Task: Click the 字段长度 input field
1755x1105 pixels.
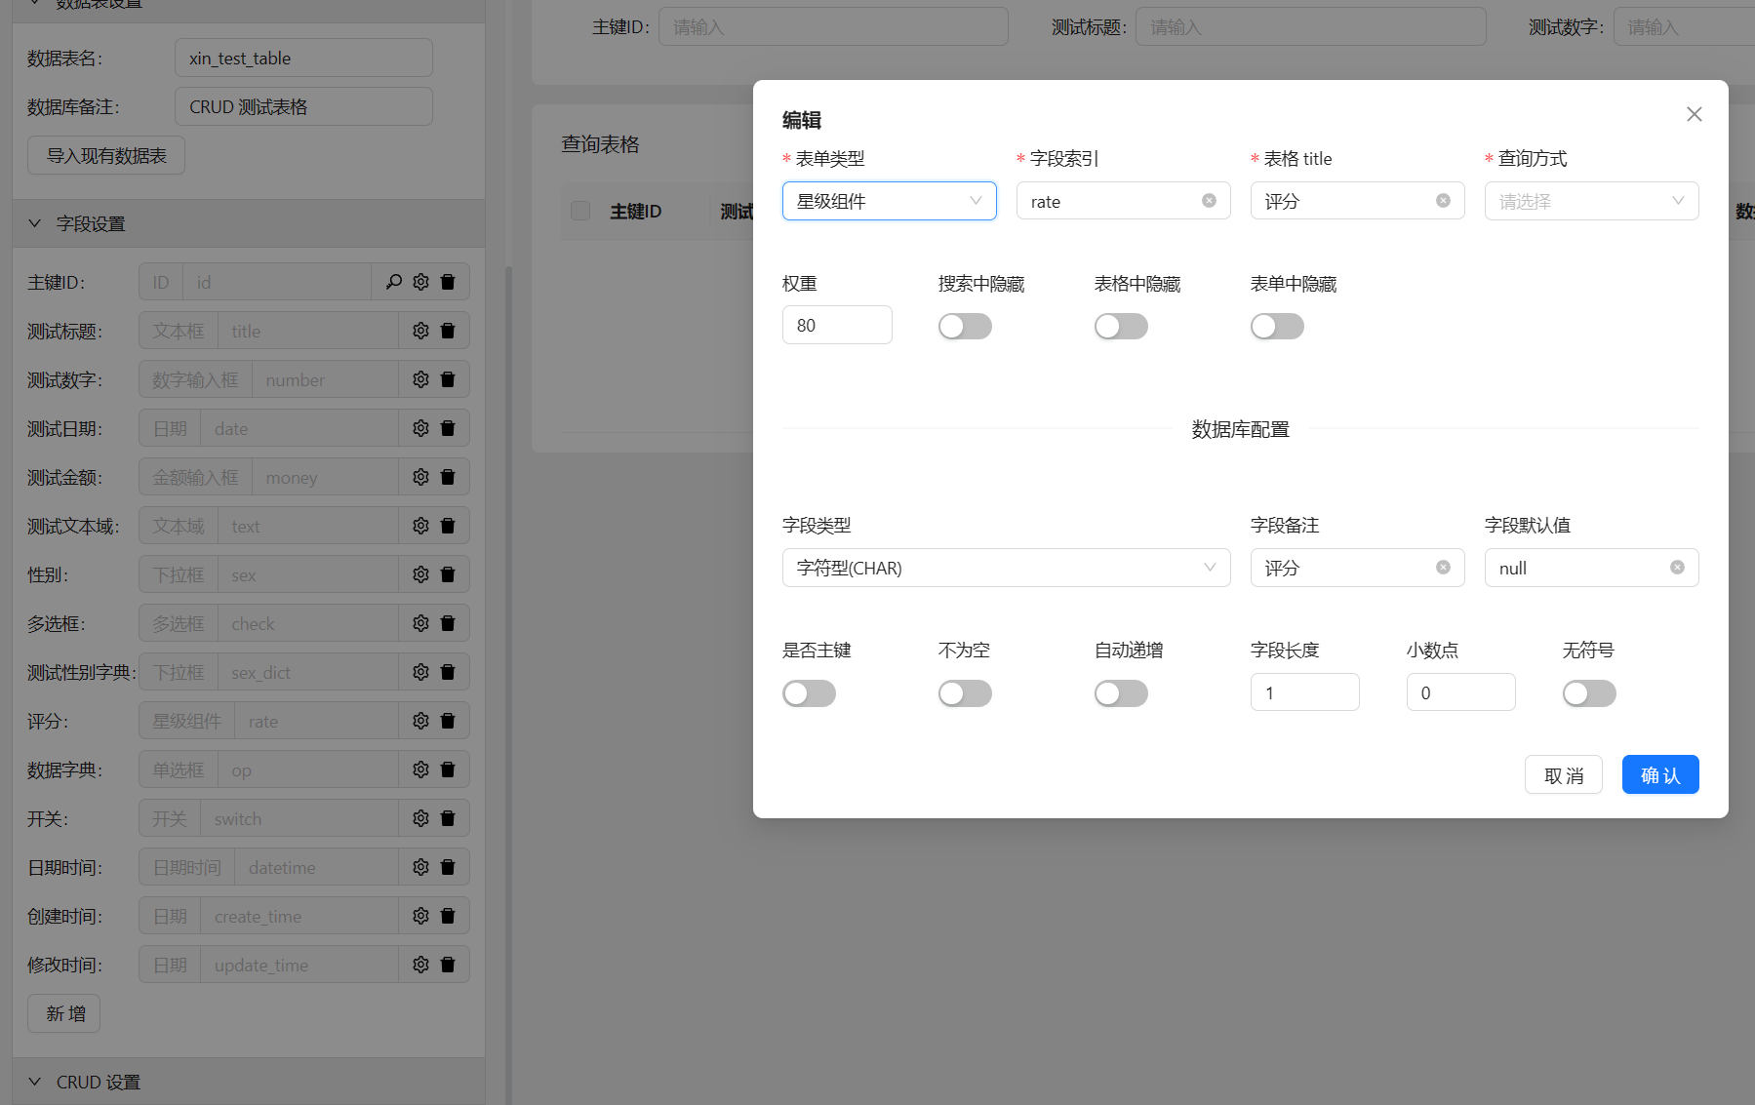Action: pos(1304,692)
